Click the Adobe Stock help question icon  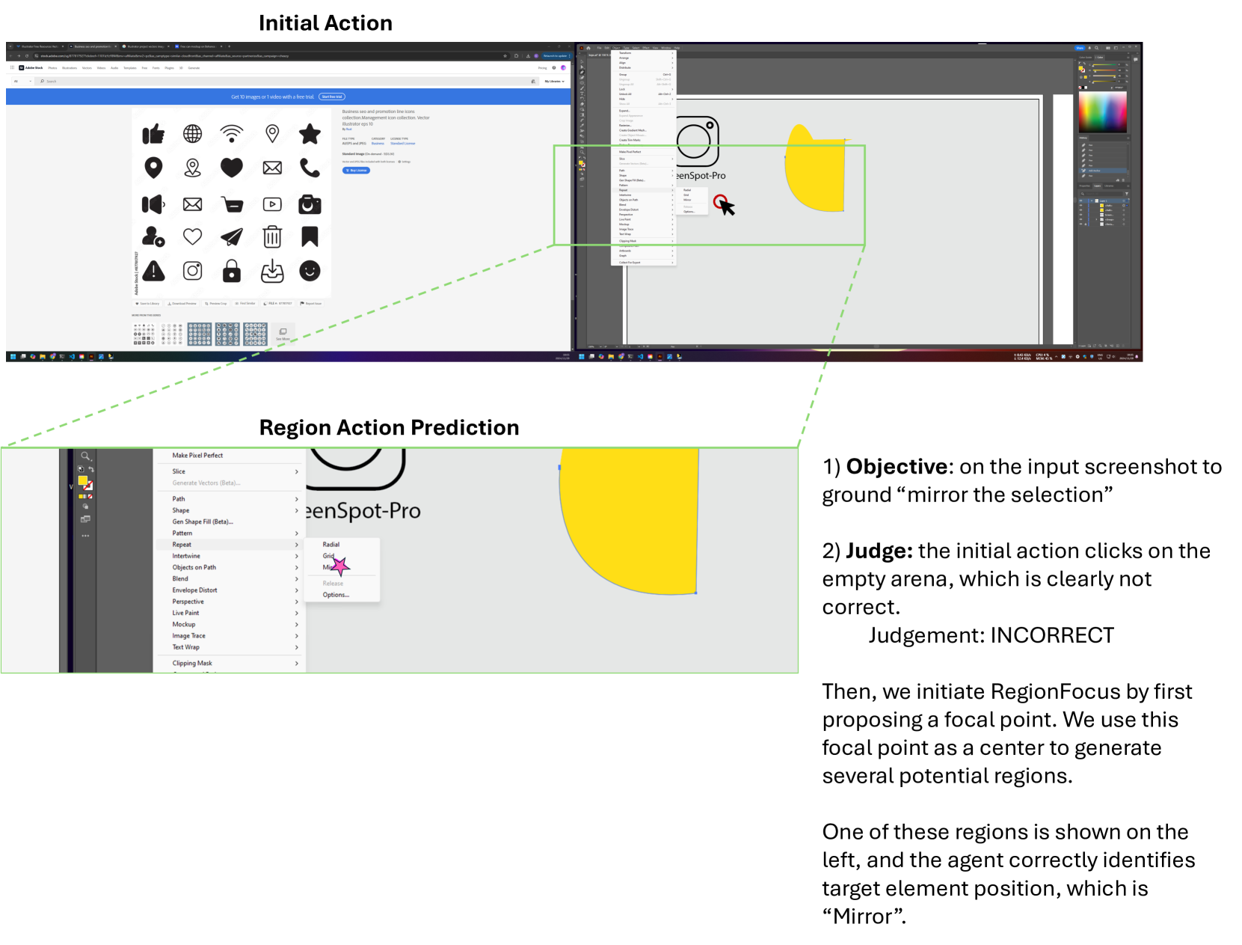[x=554, y=68]
